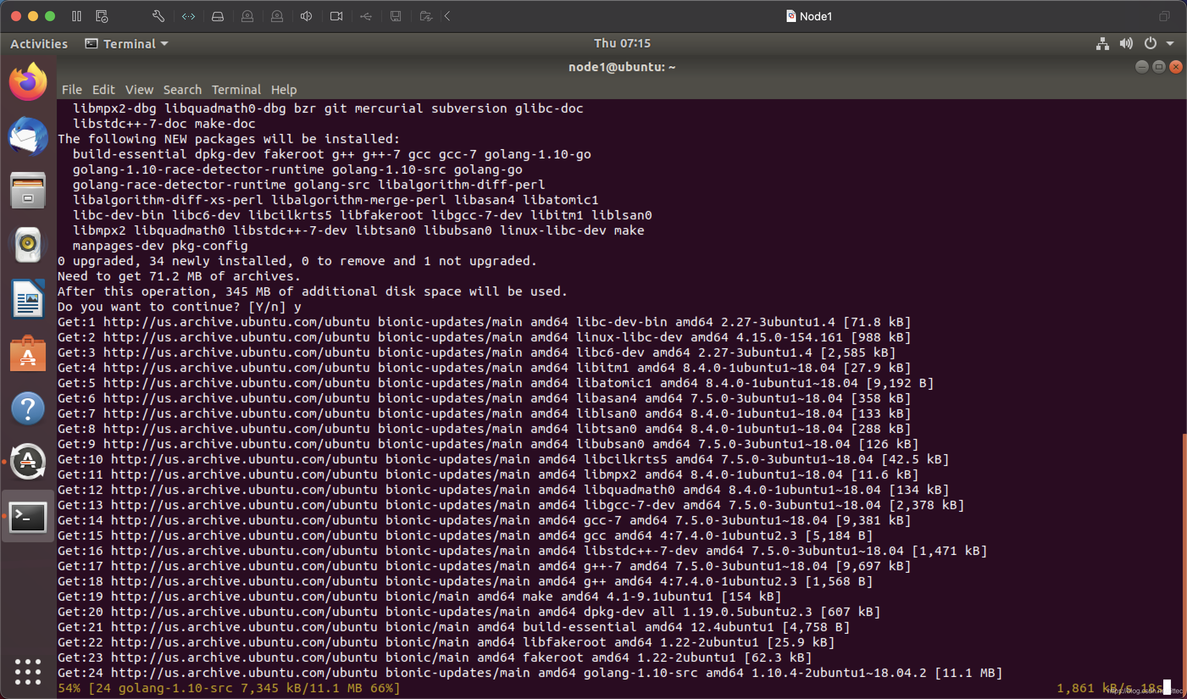
Task: Click the Node1 title in the VM window
Action: (809, 17)
